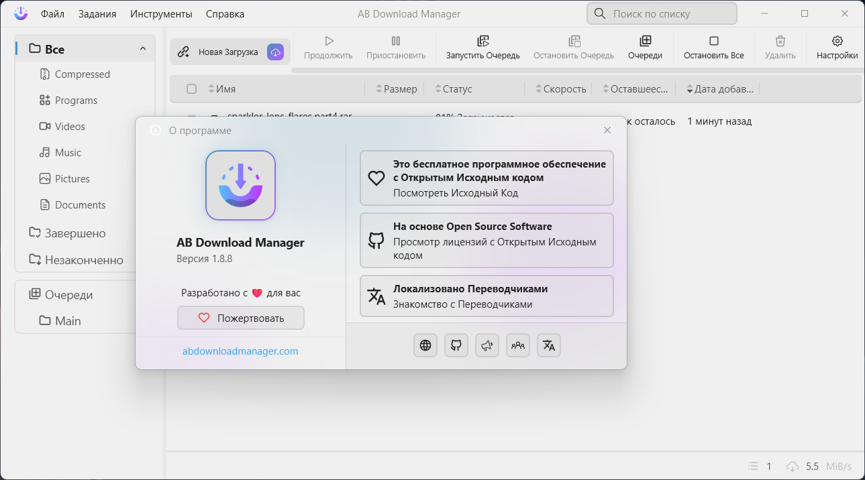The height and width of the screenshot is (480, 865).
Task: Click the Поиск по списку search field
Action: pyautogui.click(x=662, y=13)
